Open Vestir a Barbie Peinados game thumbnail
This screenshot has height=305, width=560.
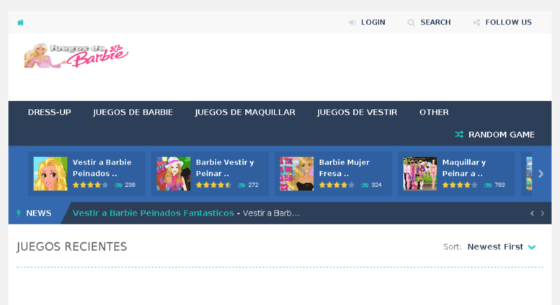click(x=50, y=174)
